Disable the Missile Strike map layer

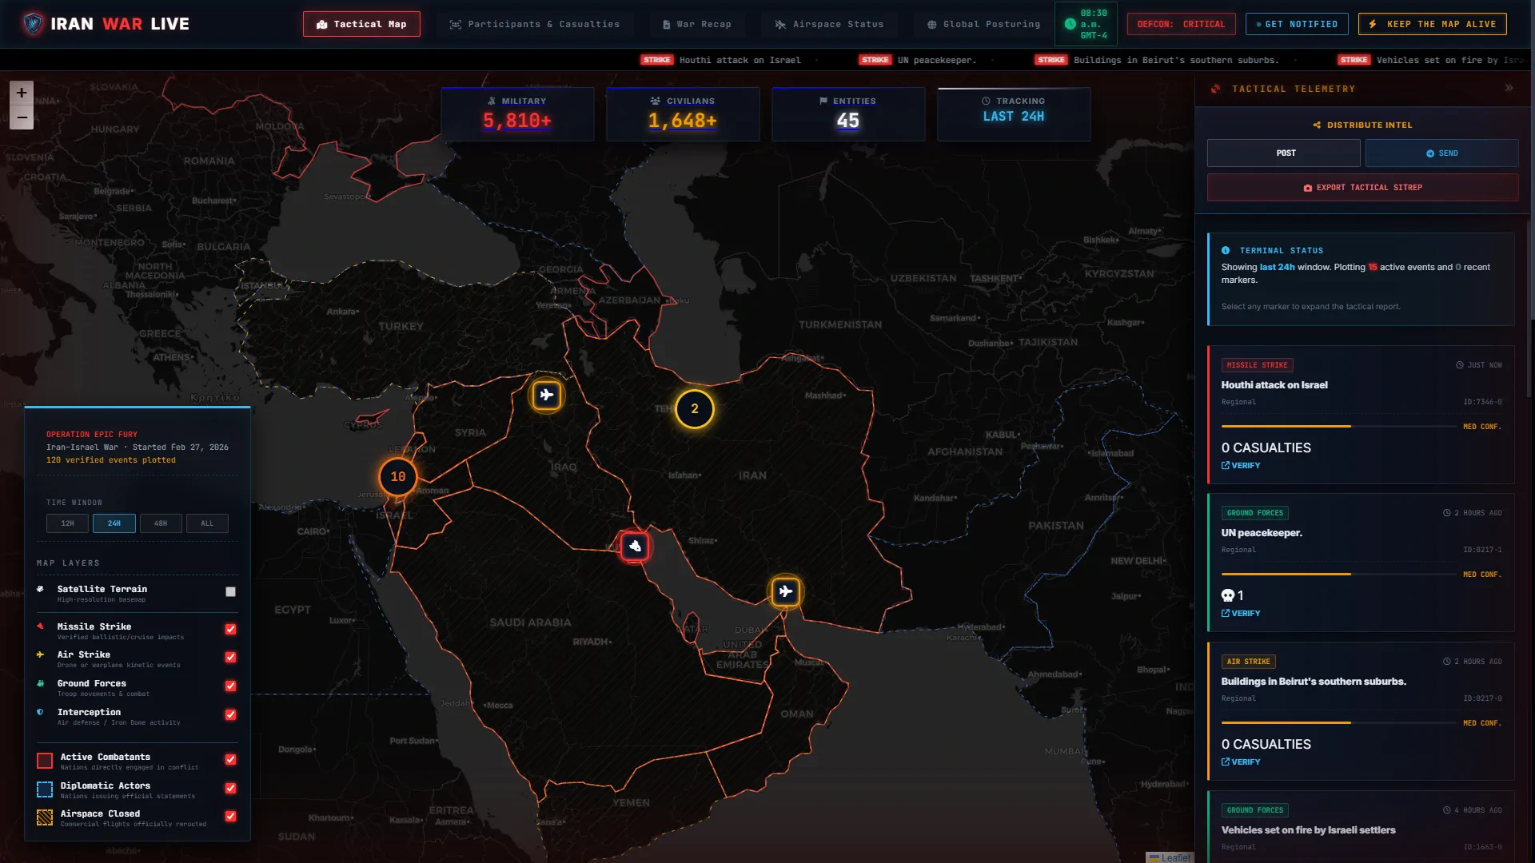tap(231, 629)
